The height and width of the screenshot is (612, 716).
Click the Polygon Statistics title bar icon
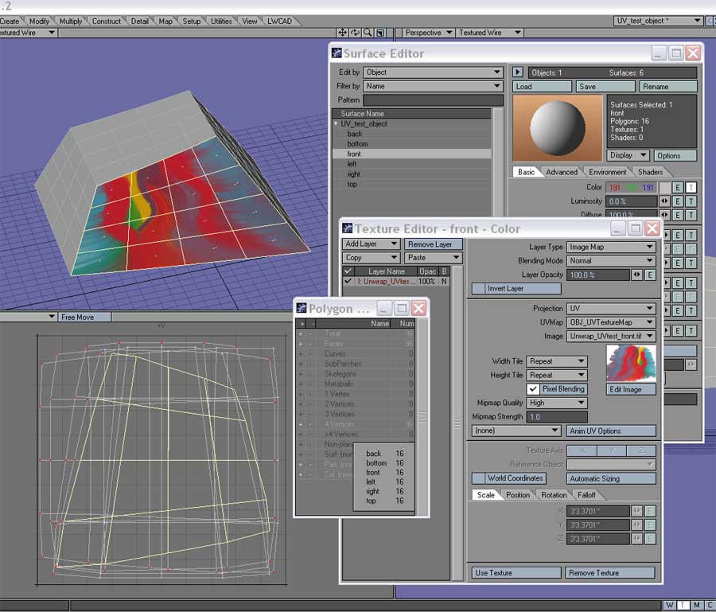[x=302, y=308]
